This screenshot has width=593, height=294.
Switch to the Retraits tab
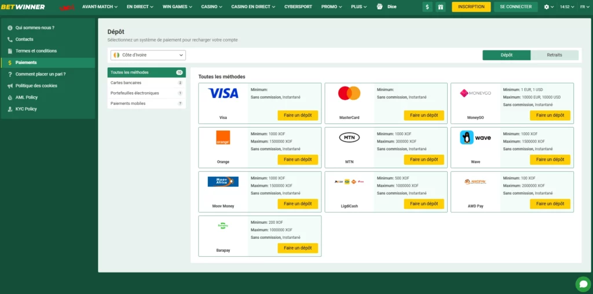(554, 55)
